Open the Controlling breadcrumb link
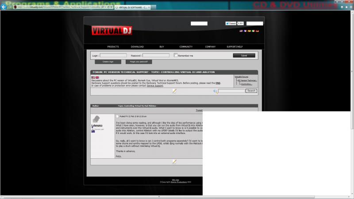The width and height of the screenshot is (354, 199). coord(246,84)
